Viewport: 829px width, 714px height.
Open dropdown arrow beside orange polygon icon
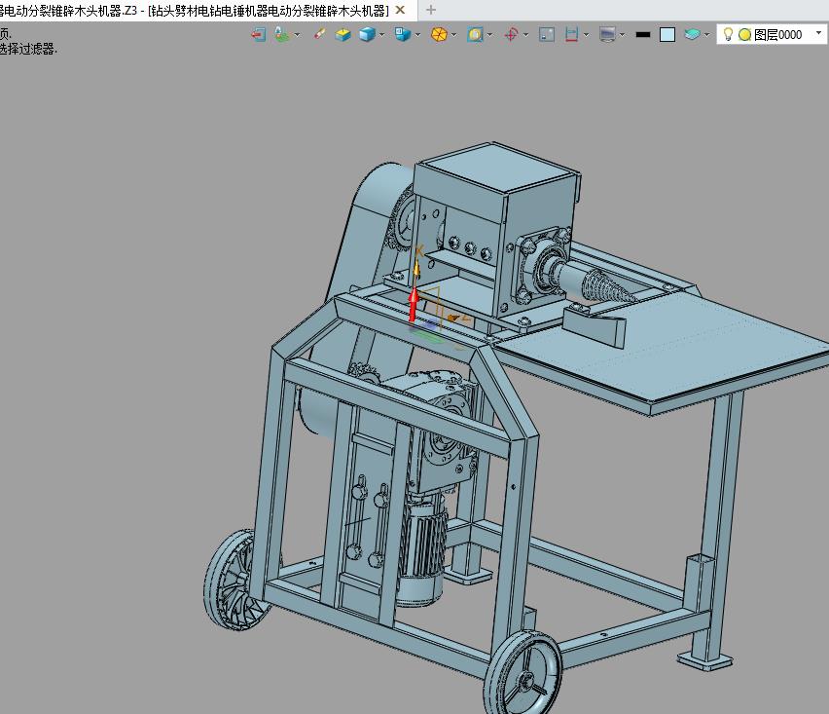(x=454, y=35)
